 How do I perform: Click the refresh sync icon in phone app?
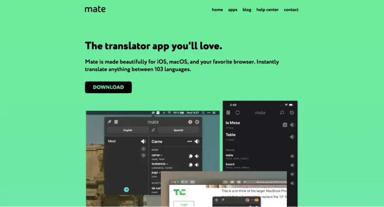[237, 113]
